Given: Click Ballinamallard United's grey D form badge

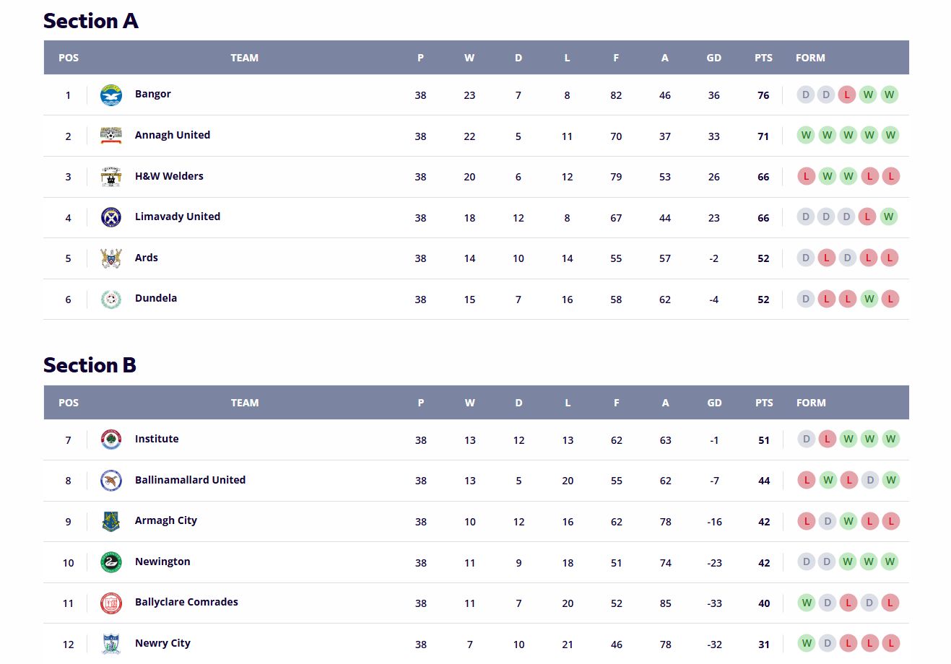Looking at the screenshot, I should pyautogui.click(x=871, y=480).
